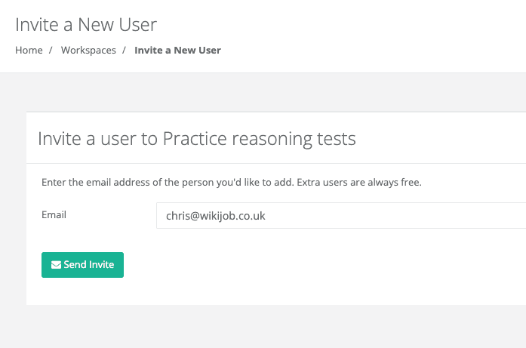The height and width of the screenshot is (348, 526).
Task: Open the Workspaces breadcrumb link
Action: point(88,51)
